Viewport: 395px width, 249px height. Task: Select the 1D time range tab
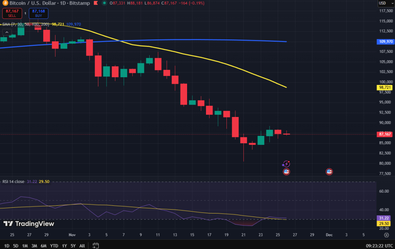(7, 246)
